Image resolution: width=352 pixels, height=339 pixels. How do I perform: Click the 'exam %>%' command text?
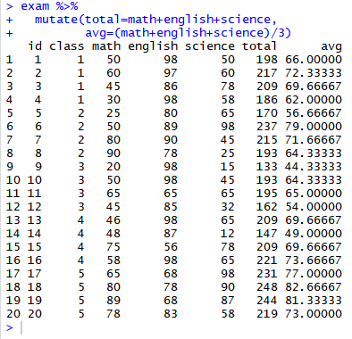tap(49, 6)
